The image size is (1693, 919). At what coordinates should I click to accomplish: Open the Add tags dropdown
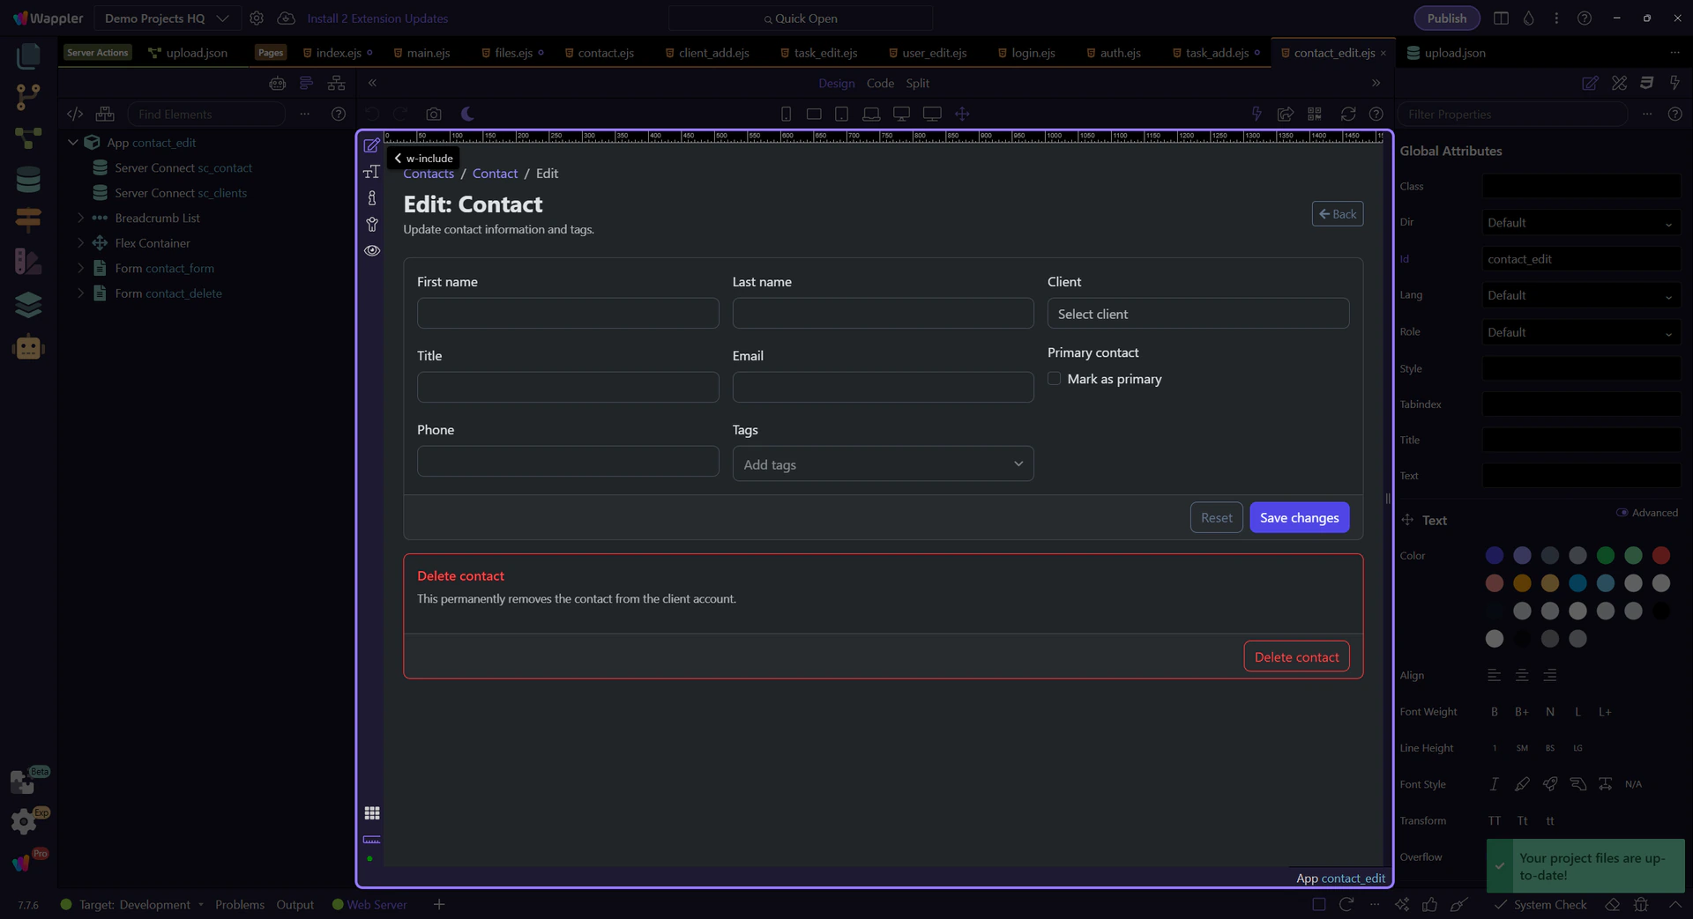[883, 464]
